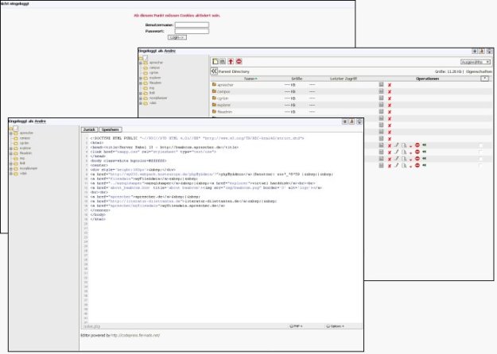This screenshot has height=354, width=497.
Task: Click the disk icon in the fileadmin row
Action: [382, 112]
